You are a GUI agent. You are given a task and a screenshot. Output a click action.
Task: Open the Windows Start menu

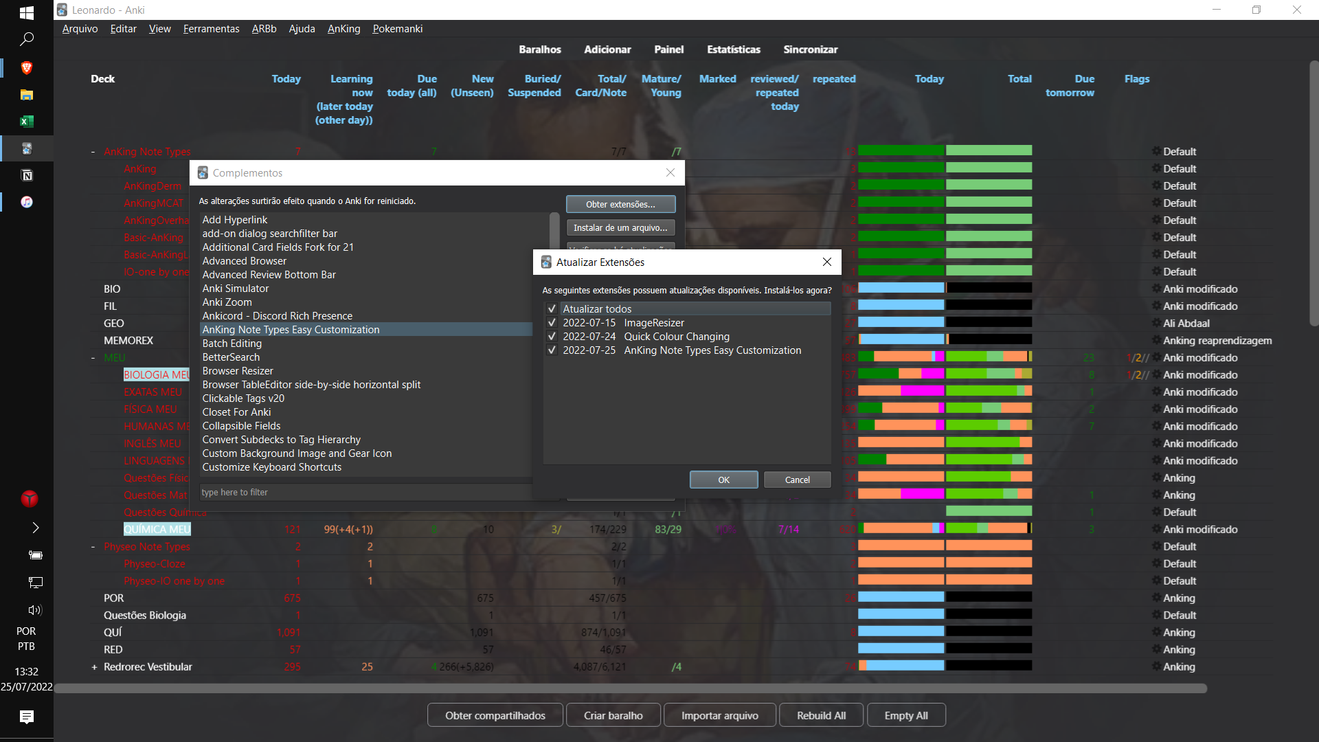point(27,12)
